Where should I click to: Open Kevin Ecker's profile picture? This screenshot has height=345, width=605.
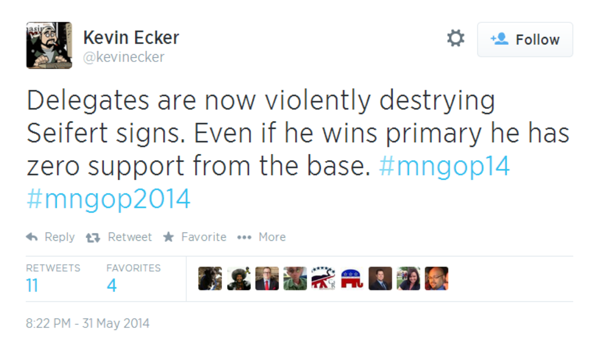(49, 45)
